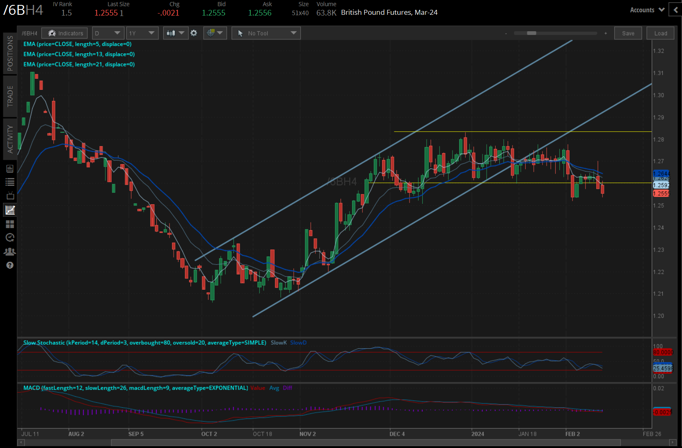Click the zoom out minus button
Screen dimensions: 682x448
click(x=506, y=33)
